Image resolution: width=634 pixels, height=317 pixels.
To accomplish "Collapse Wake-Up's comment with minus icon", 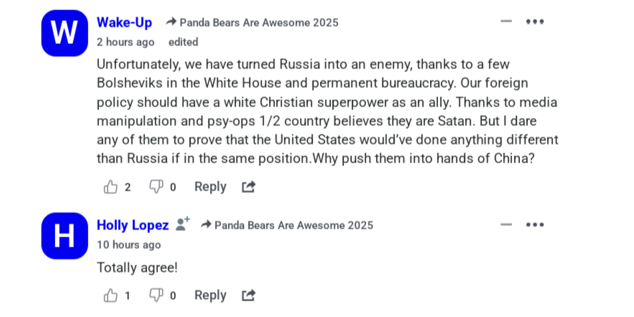I will 506,22.
